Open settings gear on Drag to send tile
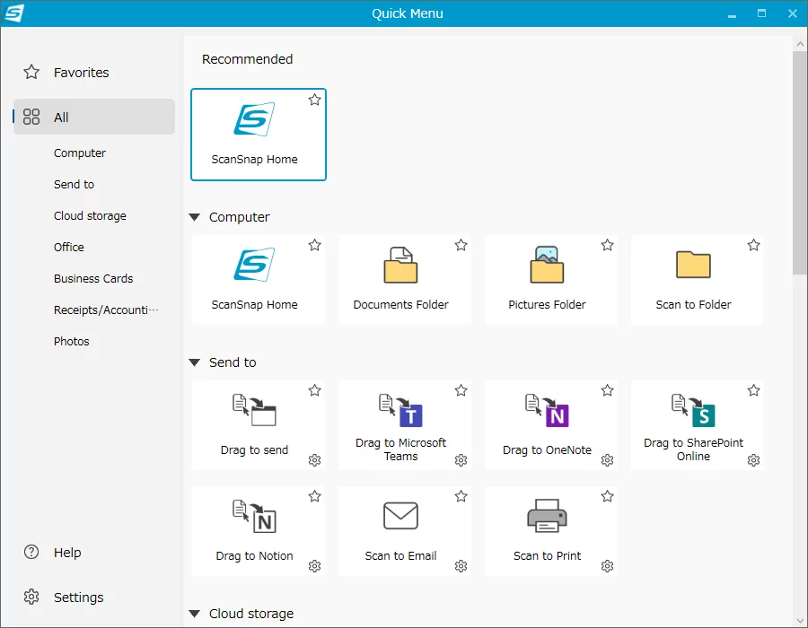Screen dimensions: 808x628 coord(314,460)
